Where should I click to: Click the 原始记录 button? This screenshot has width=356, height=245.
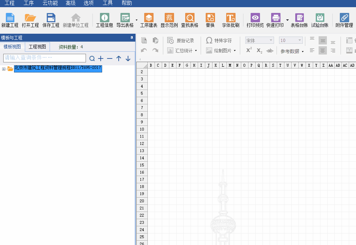point(181,41)
